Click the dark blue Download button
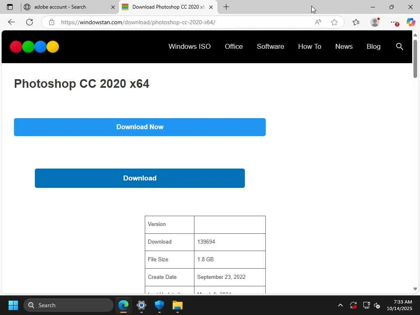Image resolution: width=420 pixels, height=315 pixels. tap(140, 178)
